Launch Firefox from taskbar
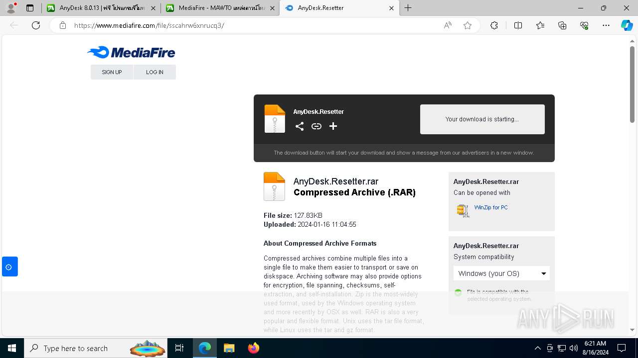This screenshot has height=358, width=638. [x=253, y=348]
